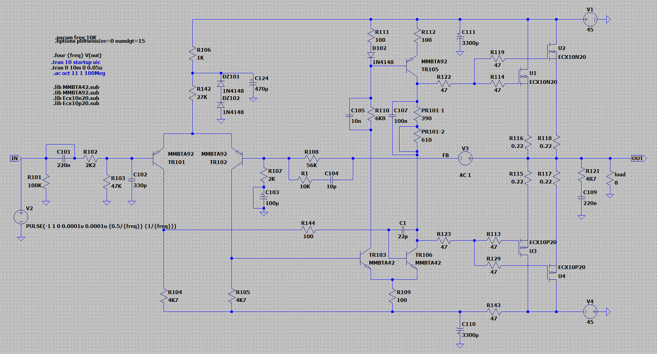657x354 pixels.
Task: Select capacitor C107 100n
Action: pyautogui.click(x=392, y=116)
